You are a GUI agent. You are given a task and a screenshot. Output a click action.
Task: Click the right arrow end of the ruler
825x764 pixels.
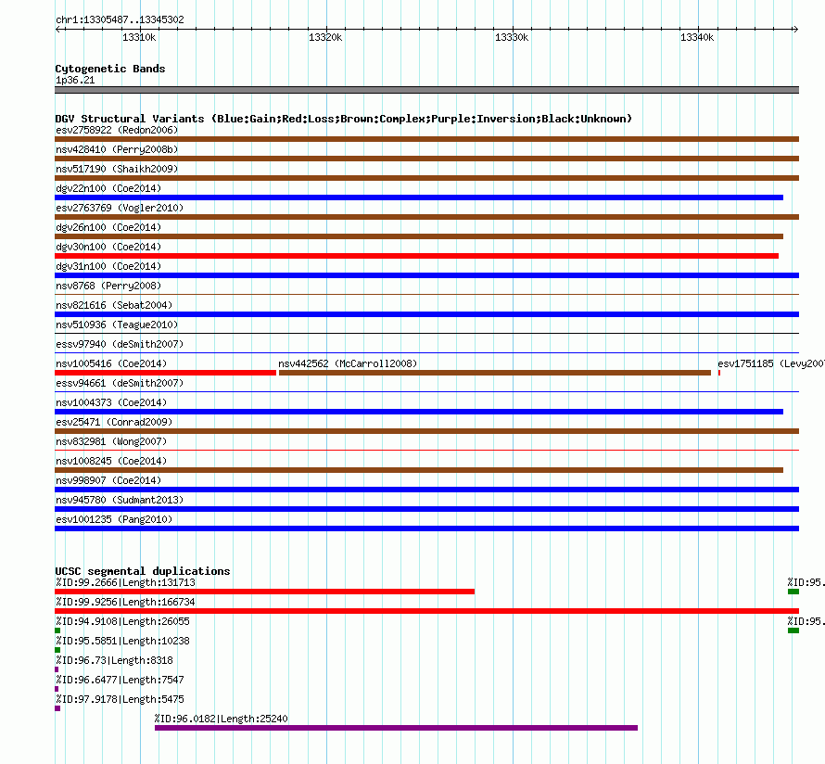tap(795, 29)
